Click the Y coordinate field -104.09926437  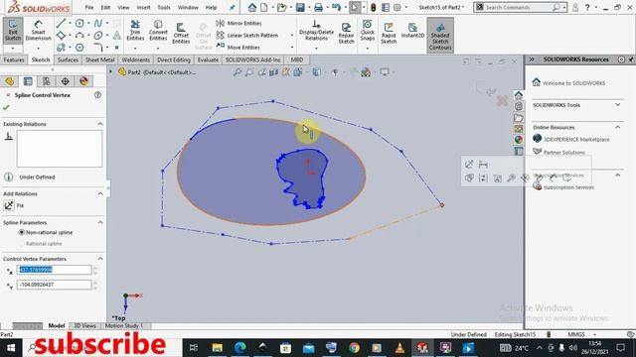[x=54, y=285]
